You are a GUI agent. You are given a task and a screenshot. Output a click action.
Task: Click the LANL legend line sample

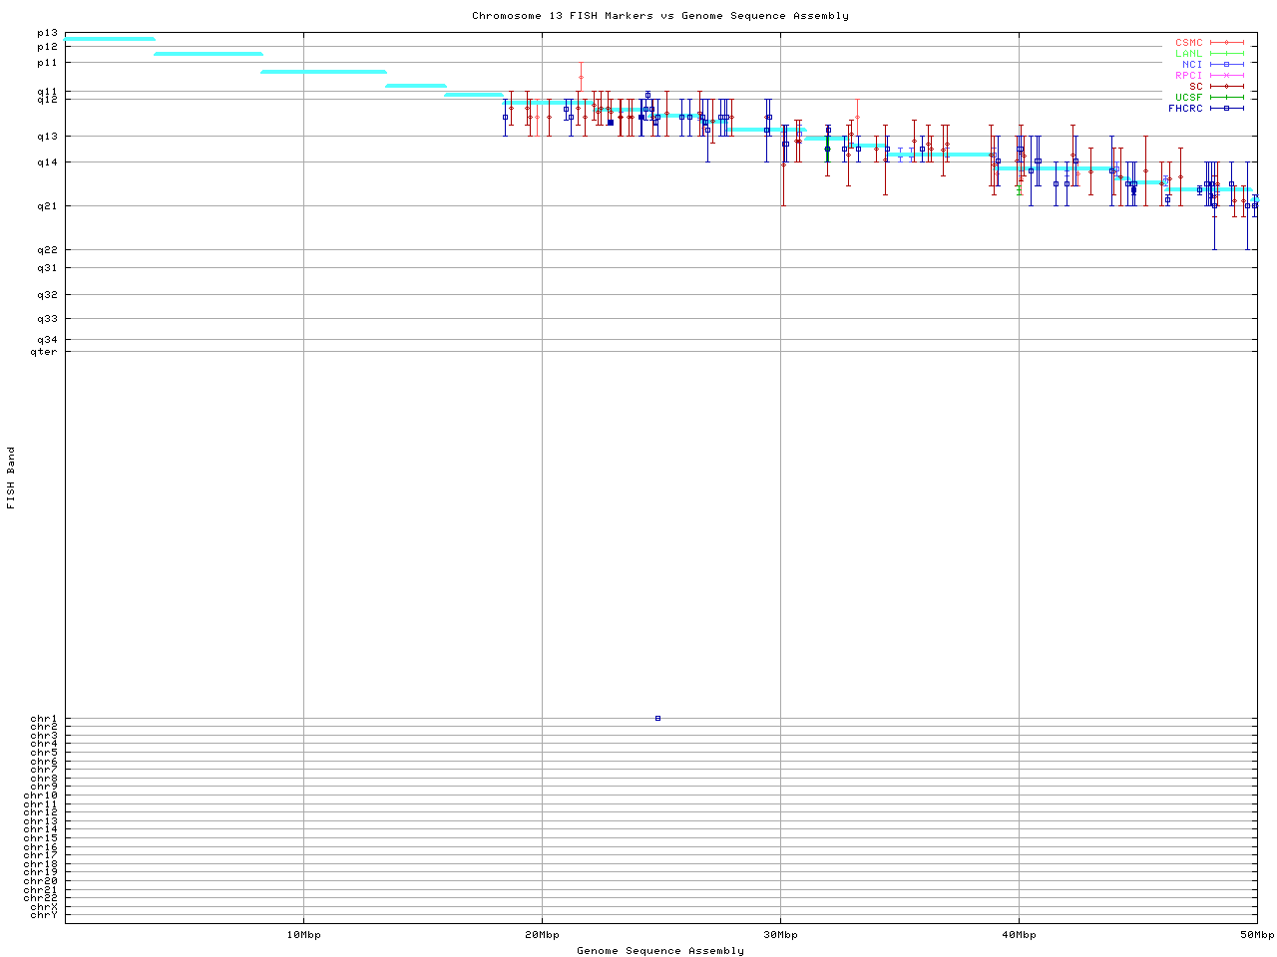click(x=1226, y=54)
